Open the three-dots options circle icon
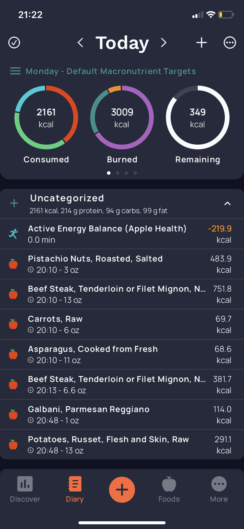The height and width of the screenshot is (529, 244). point(230,43)
